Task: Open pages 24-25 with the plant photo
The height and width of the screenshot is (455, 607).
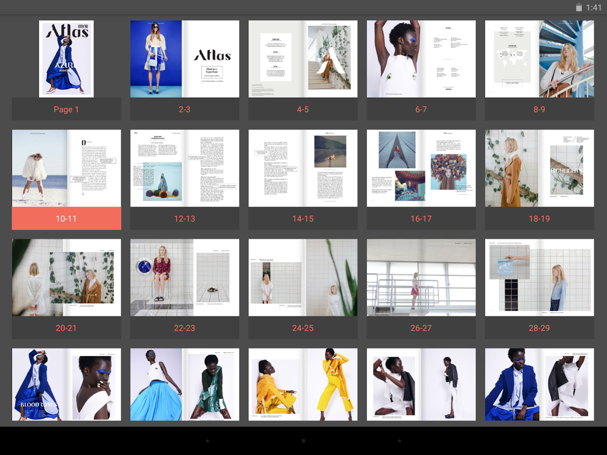Action: pyautogui.click(x=302, y=277)
